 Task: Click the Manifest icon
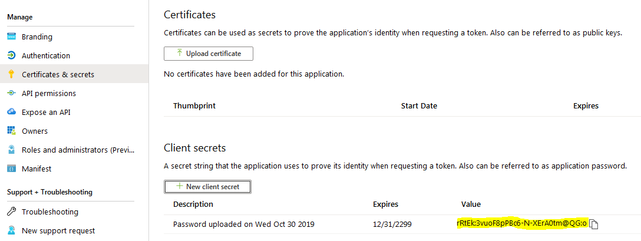[x=11, y=169]
